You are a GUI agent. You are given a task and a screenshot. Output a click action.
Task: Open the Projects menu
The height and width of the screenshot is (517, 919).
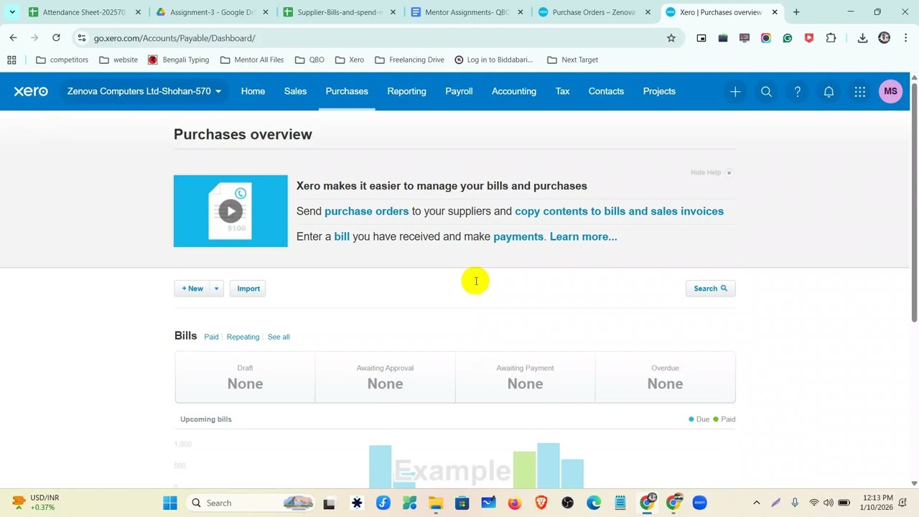[659, 91]
